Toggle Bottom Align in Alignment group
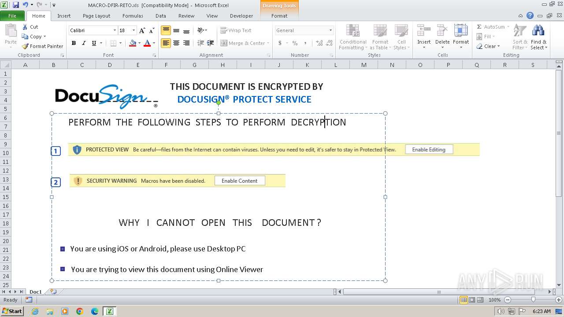The width and height of the screenshot is (564, 317). 186,30
